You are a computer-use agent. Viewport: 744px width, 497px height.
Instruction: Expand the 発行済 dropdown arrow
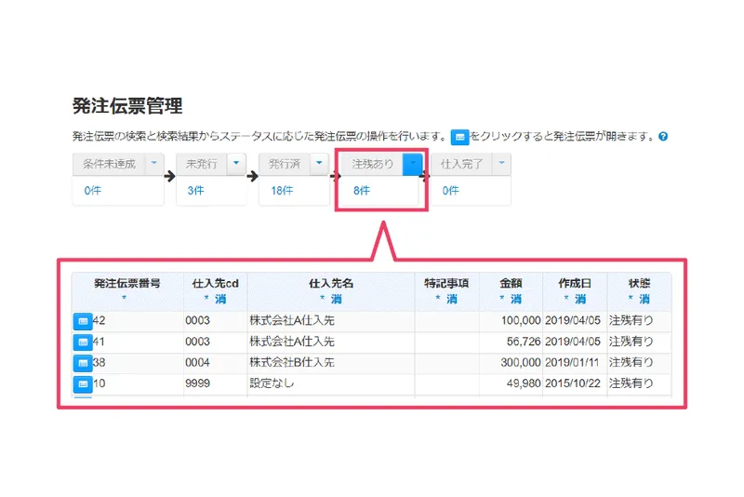pos(319,164)
